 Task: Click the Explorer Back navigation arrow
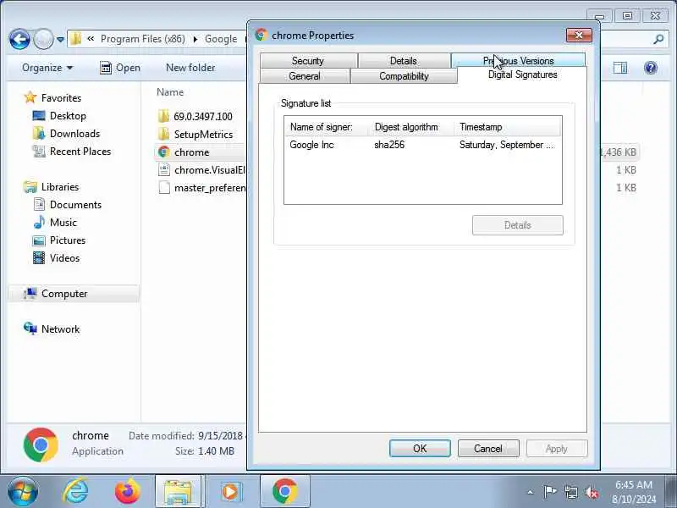coord(19,39)
